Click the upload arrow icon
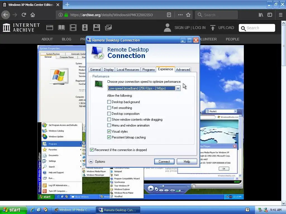Image resolution: width=286 pixels, height=214 pixels. coord(213,28)
